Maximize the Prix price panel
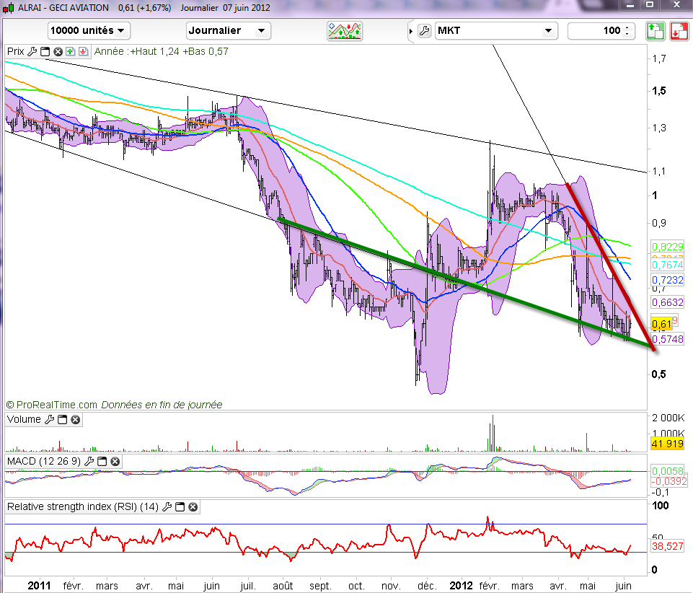 click(x=45, y=52)
